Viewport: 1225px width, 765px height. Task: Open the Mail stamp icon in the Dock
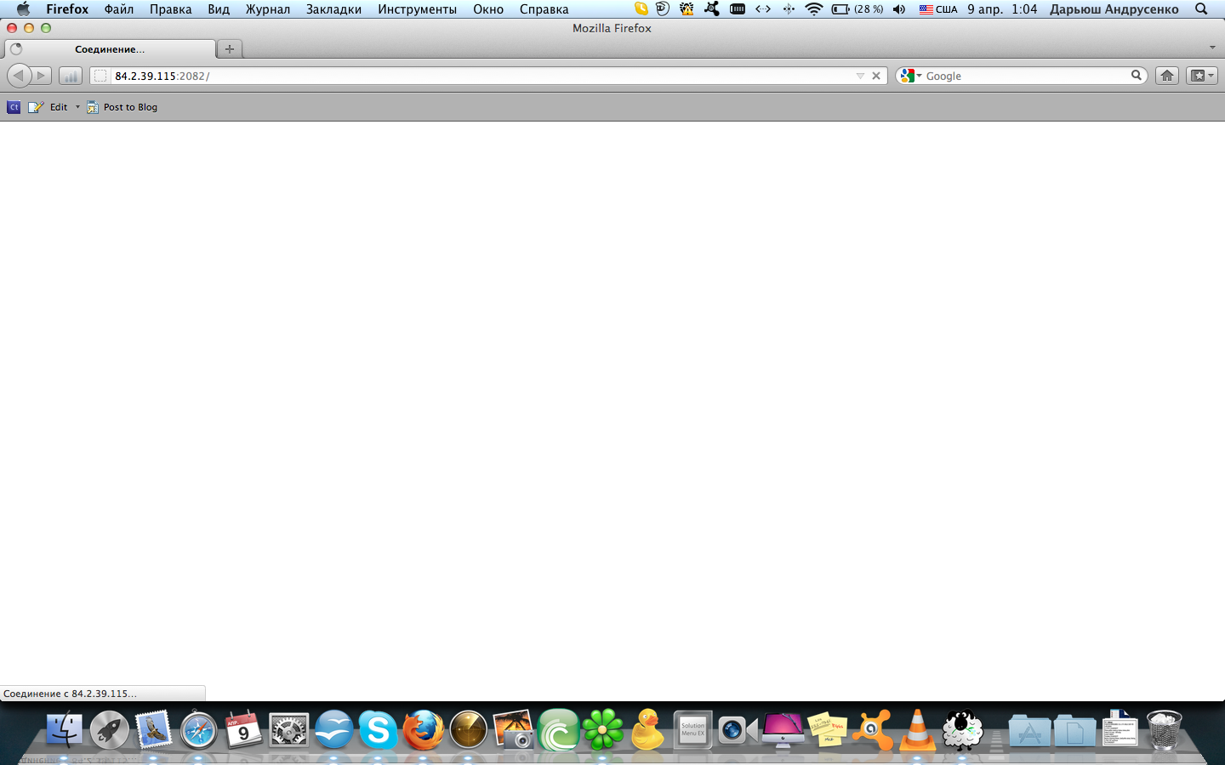click(154, 729)
